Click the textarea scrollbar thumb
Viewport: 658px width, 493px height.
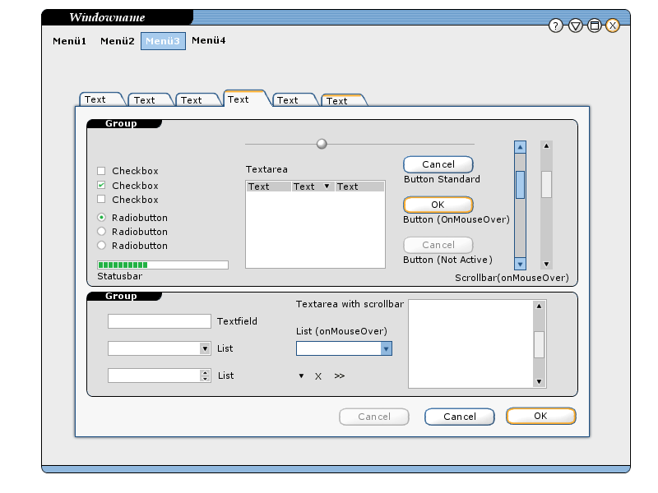coord(539,344)
